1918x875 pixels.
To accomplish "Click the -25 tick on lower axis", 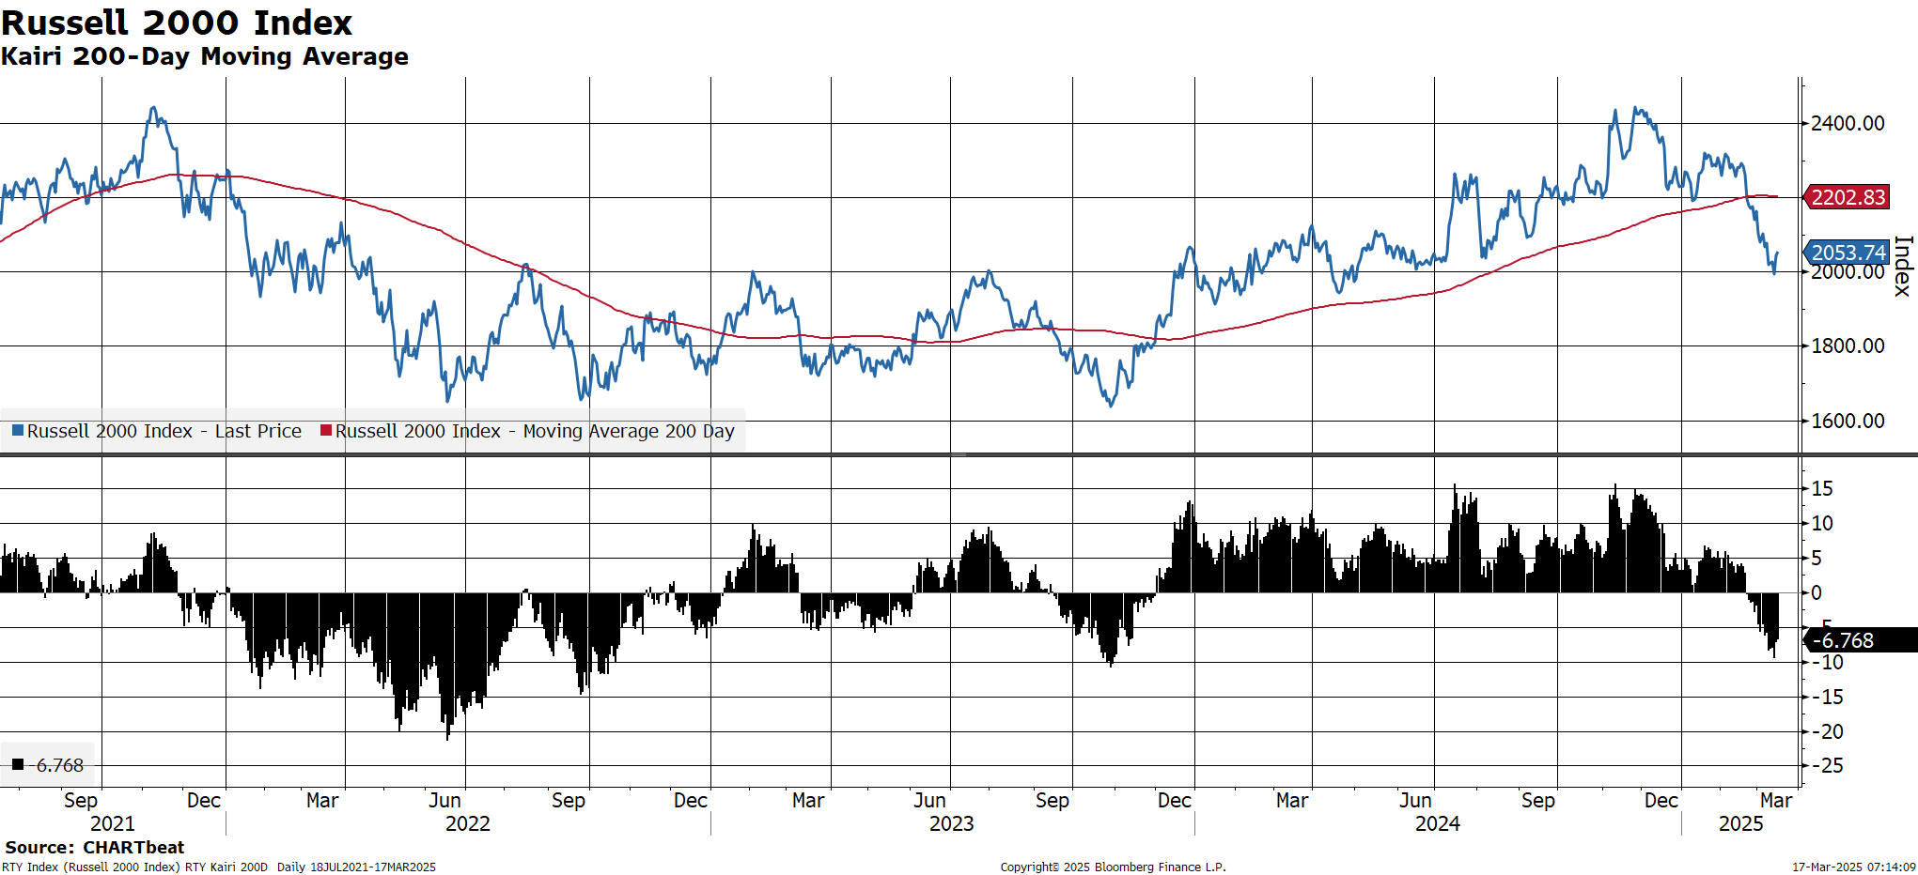I will click(1828, 765).
